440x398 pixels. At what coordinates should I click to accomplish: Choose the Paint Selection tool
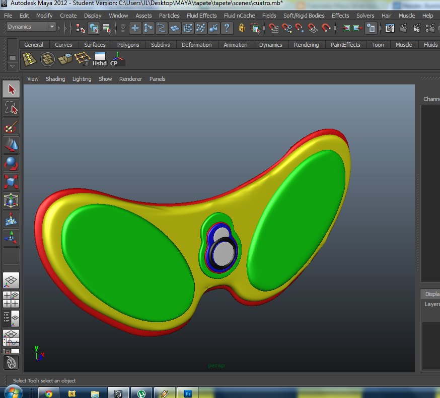coord(11,126)
